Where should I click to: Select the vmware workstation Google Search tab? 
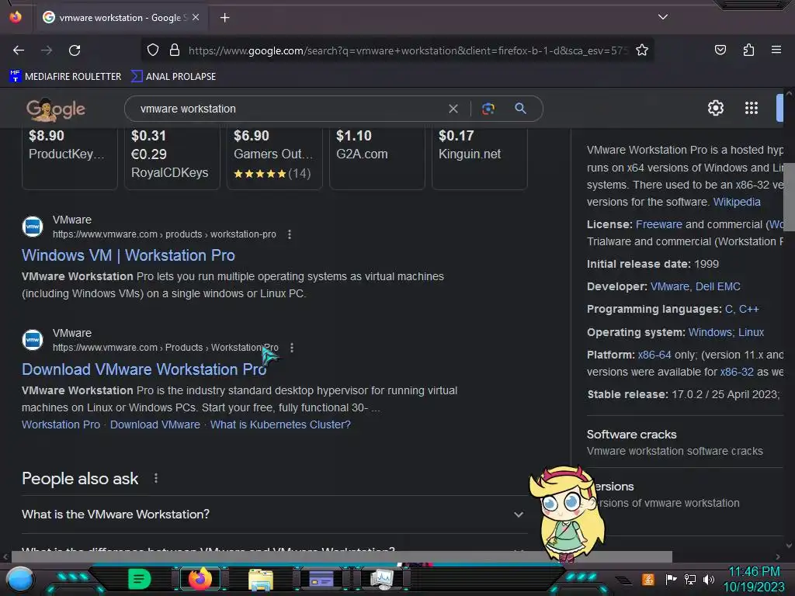coord(120,18)
